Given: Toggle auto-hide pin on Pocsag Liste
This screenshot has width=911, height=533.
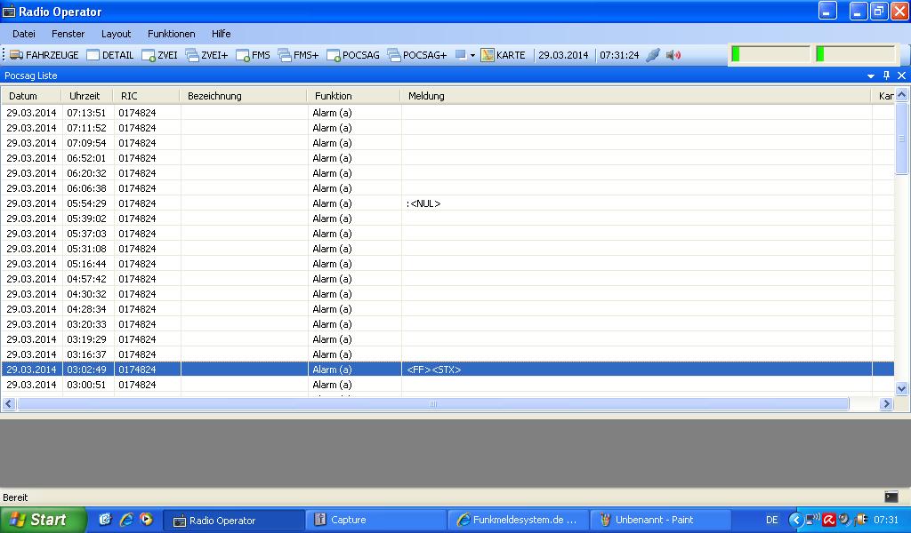Looking at the screenshot, I should pos(886,76).
